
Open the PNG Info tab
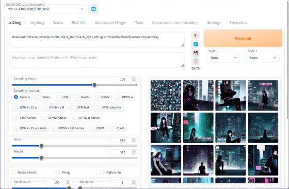[79, 23]
